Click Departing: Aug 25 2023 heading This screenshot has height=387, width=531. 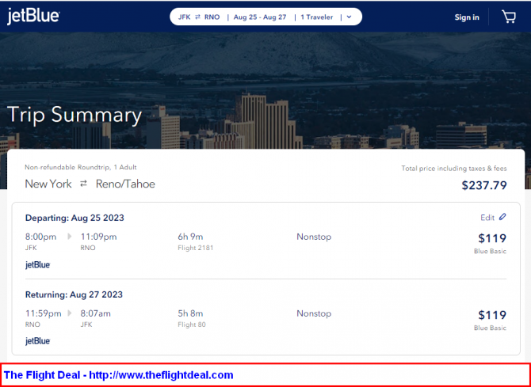[74, 218]
